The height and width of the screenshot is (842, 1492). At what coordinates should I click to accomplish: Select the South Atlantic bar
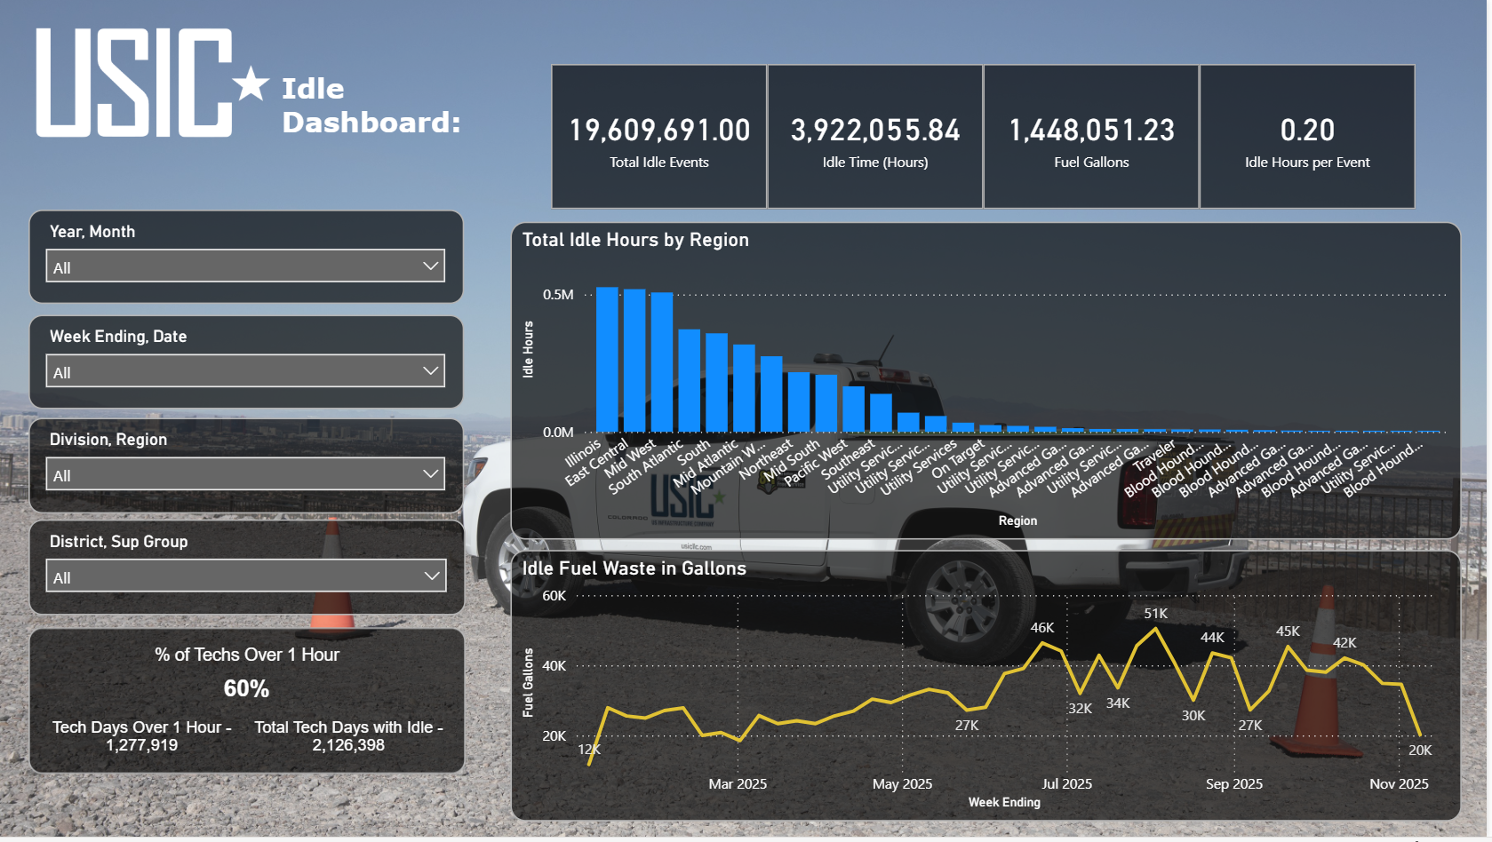coord(690,381)
